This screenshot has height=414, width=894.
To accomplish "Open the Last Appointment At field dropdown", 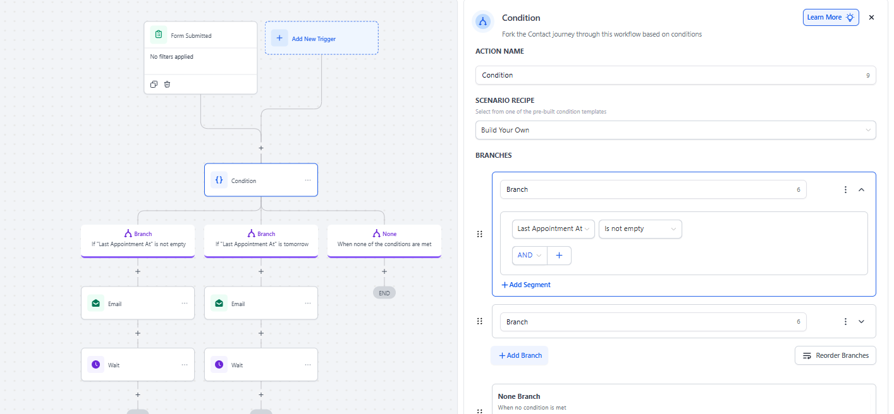I will pyautogui.click(x=553, y=229).
